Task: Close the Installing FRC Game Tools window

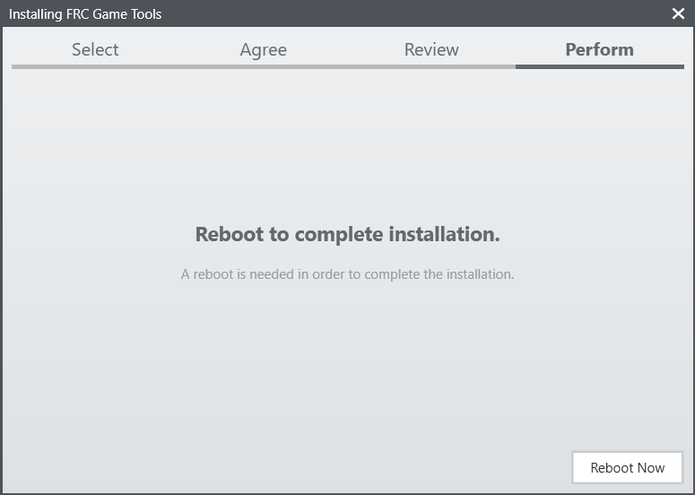Action: [x=678, y=13]
